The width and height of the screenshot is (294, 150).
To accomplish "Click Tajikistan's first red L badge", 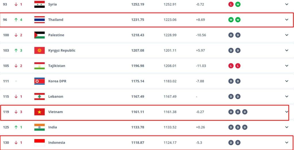I will coord(231,66).
